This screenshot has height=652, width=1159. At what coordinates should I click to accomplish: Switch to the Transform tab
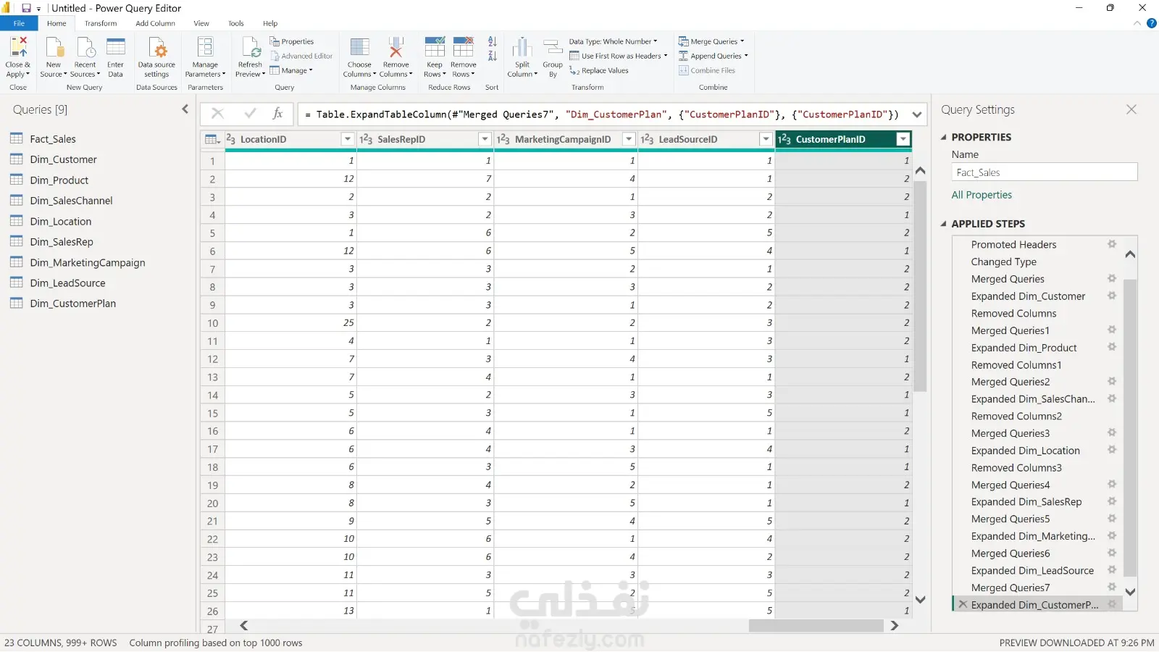coord(101,23)
